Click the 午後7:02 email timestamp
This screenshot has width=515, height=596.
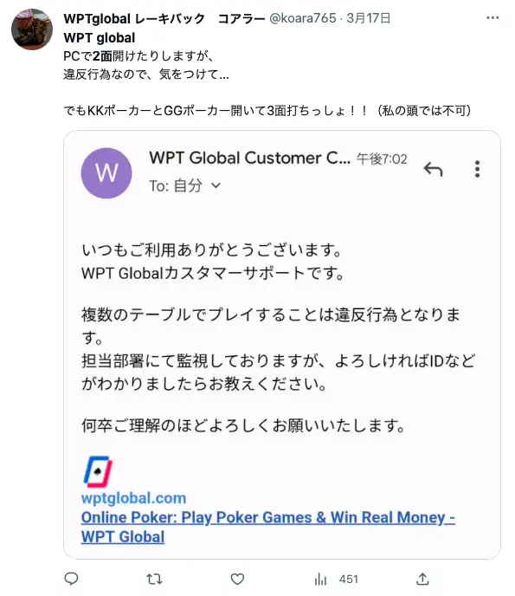point(382,159)
